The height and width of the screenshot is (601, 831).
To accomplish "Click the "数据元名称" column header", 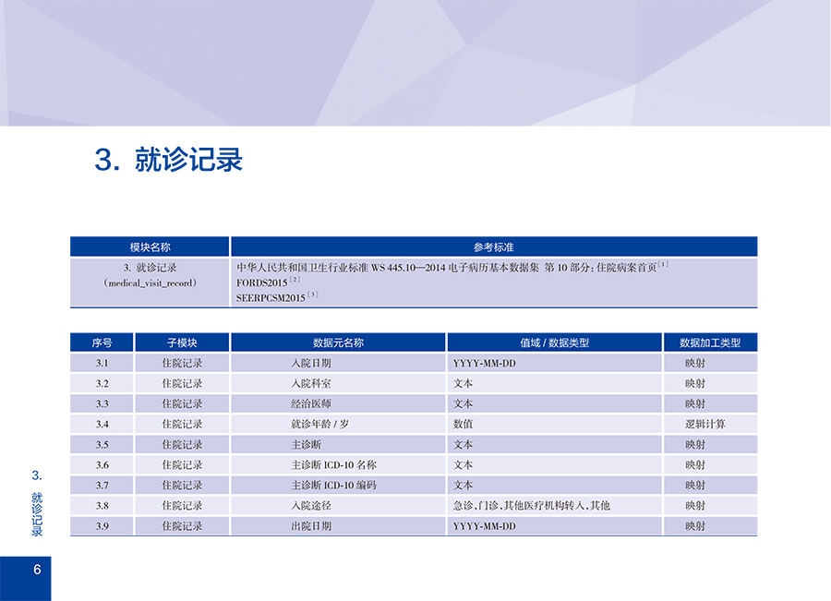I will pyautogui.click(x=338, y=343).
